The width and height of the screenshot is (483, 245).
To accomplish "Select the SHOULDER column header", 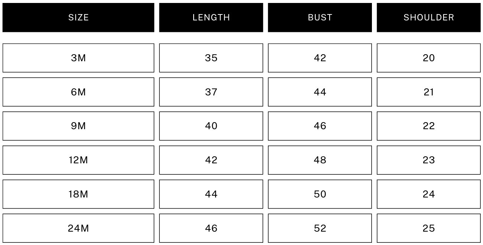I will (429, 17).
